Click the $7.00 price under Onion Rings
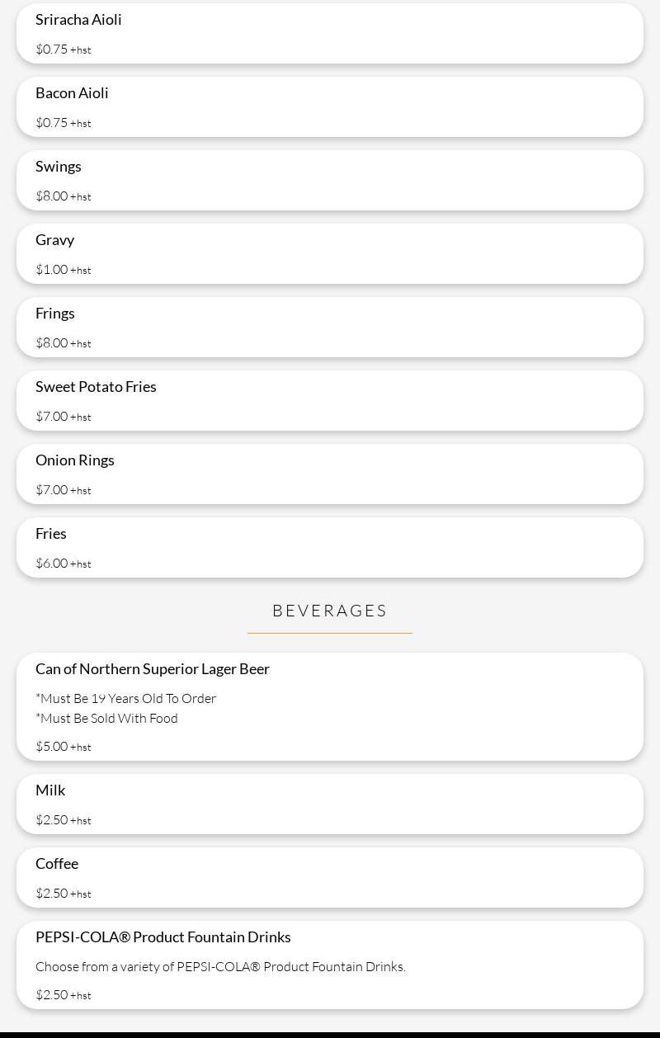Viewport: 660px width, 1038px height. click(x=52, y=490)
